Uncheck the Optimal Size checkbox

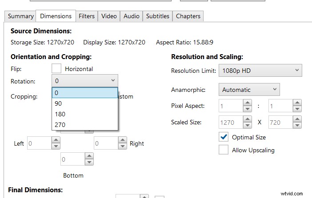click(224, 137)
